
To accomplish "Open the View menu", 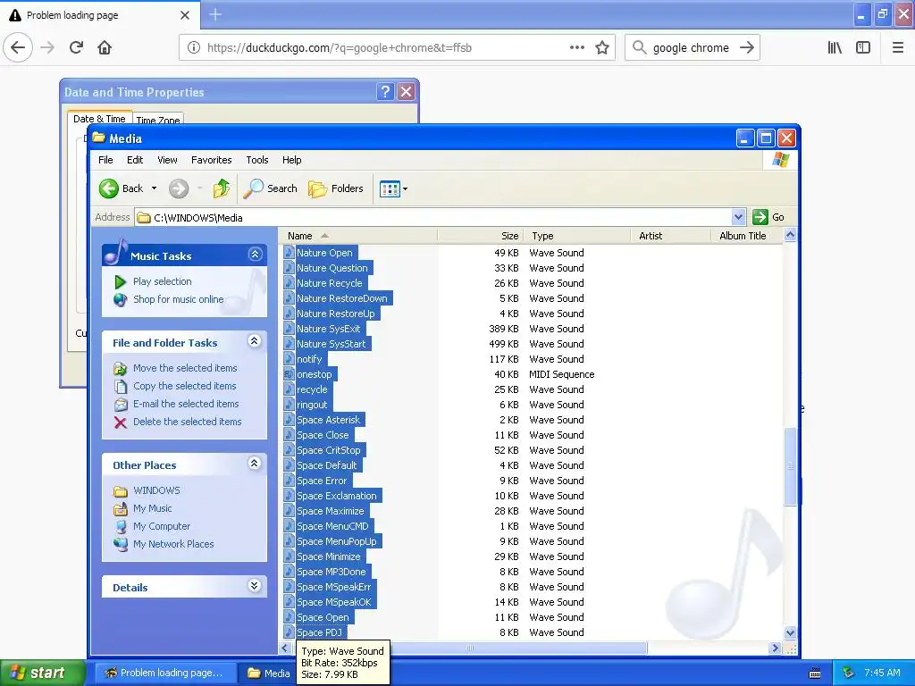I will (x=167, y=160).
